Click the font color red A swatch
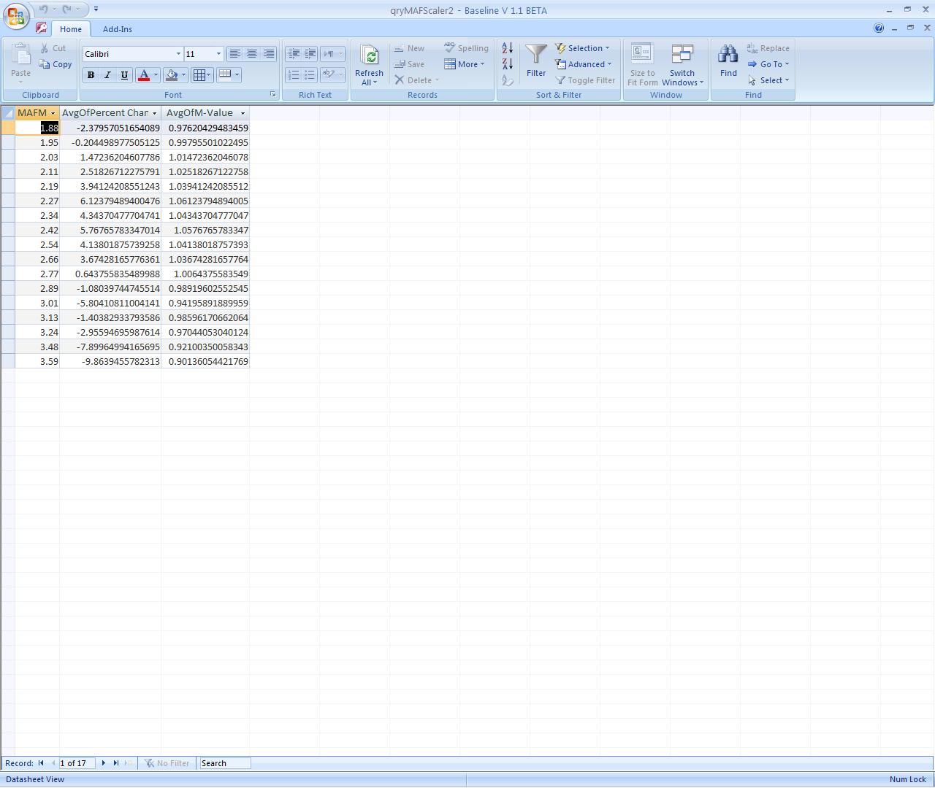Image resolution: width=935 pixels, height=788 pixels. click(x=144, y=75)
